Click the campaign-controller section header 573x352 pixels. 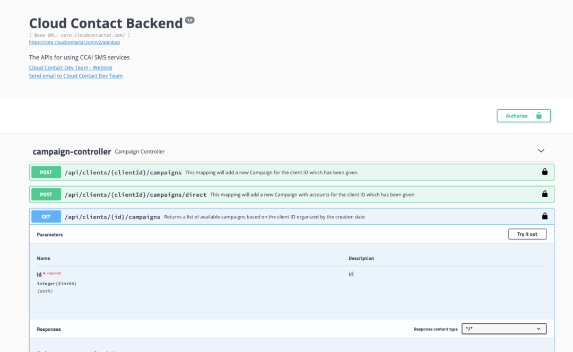click(x=72, y=151)
